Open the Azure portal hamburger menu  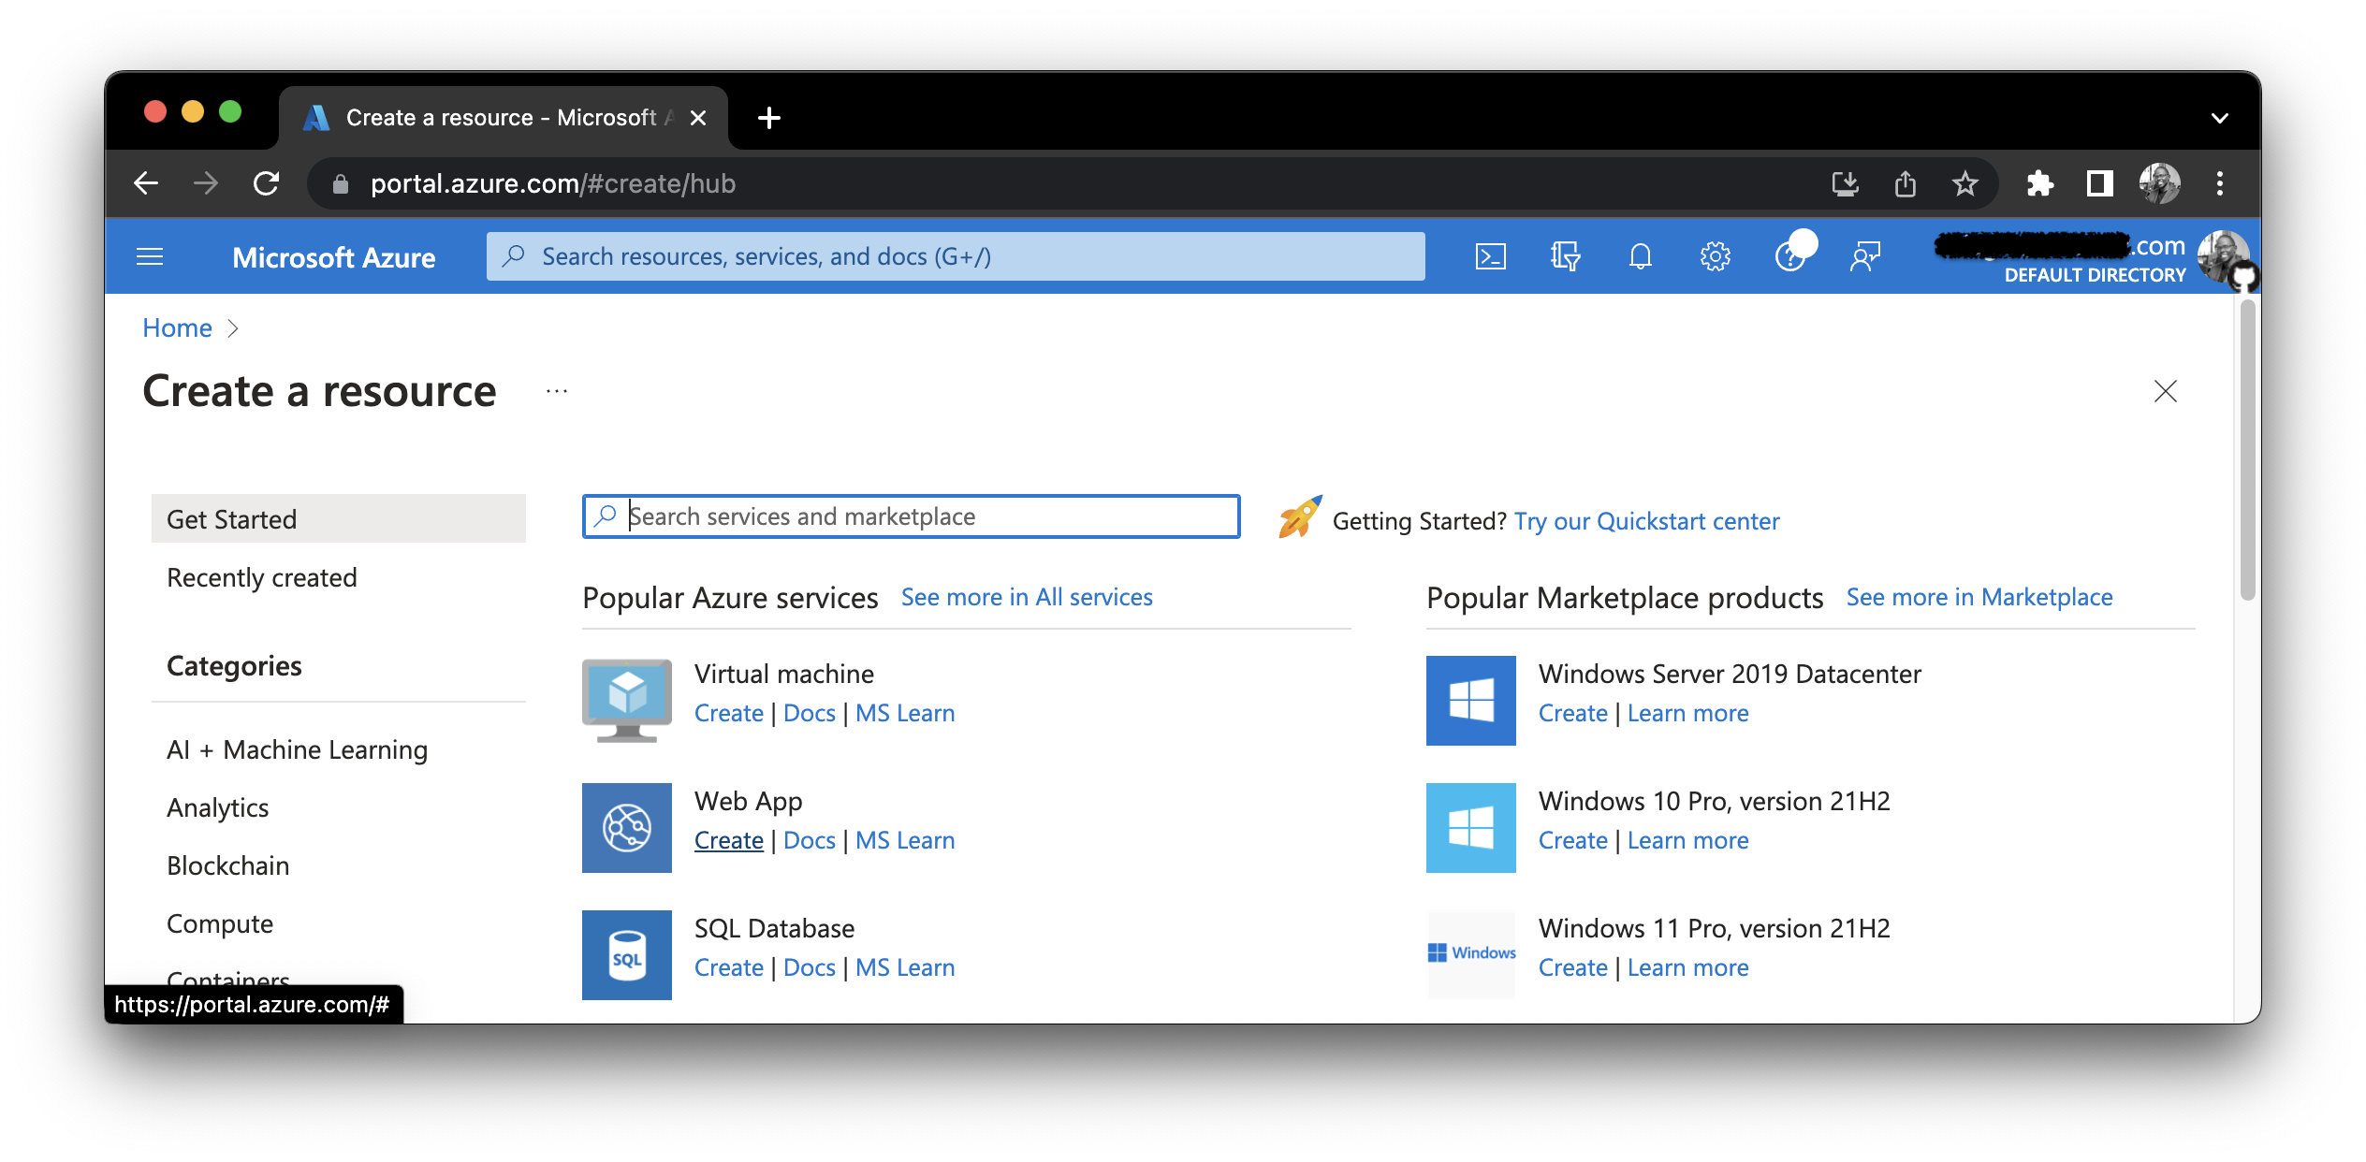[150, 256]
